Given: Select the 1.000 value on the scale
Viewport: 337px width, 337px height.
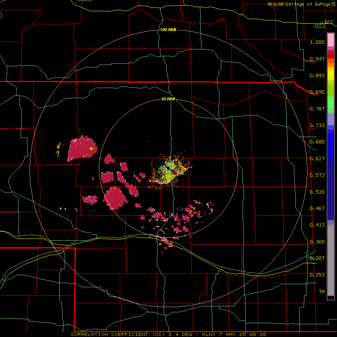Looking at the screenshot, I should pos(317,42).
